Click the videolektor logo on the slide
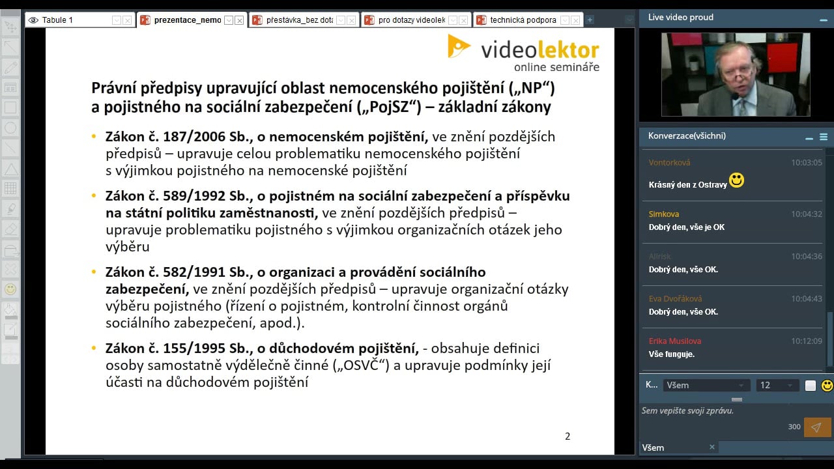 [x=523, y=52]
